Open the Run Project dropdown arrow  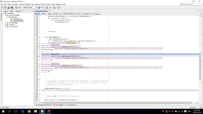pos(52,8)
